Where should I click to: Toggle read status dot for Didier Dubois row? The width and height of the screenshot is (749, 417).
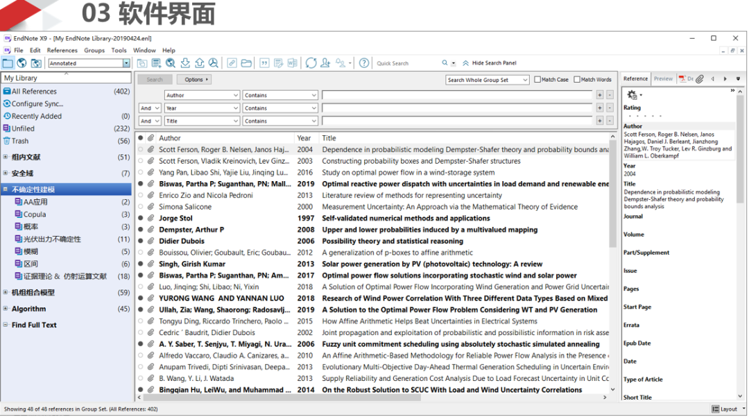(140, 241)
